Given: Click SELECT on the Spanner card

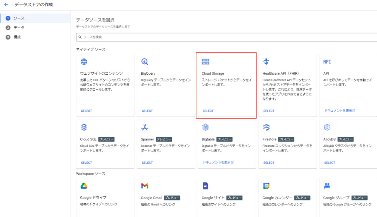Looking at the screenshot, I should coord(147,163).
